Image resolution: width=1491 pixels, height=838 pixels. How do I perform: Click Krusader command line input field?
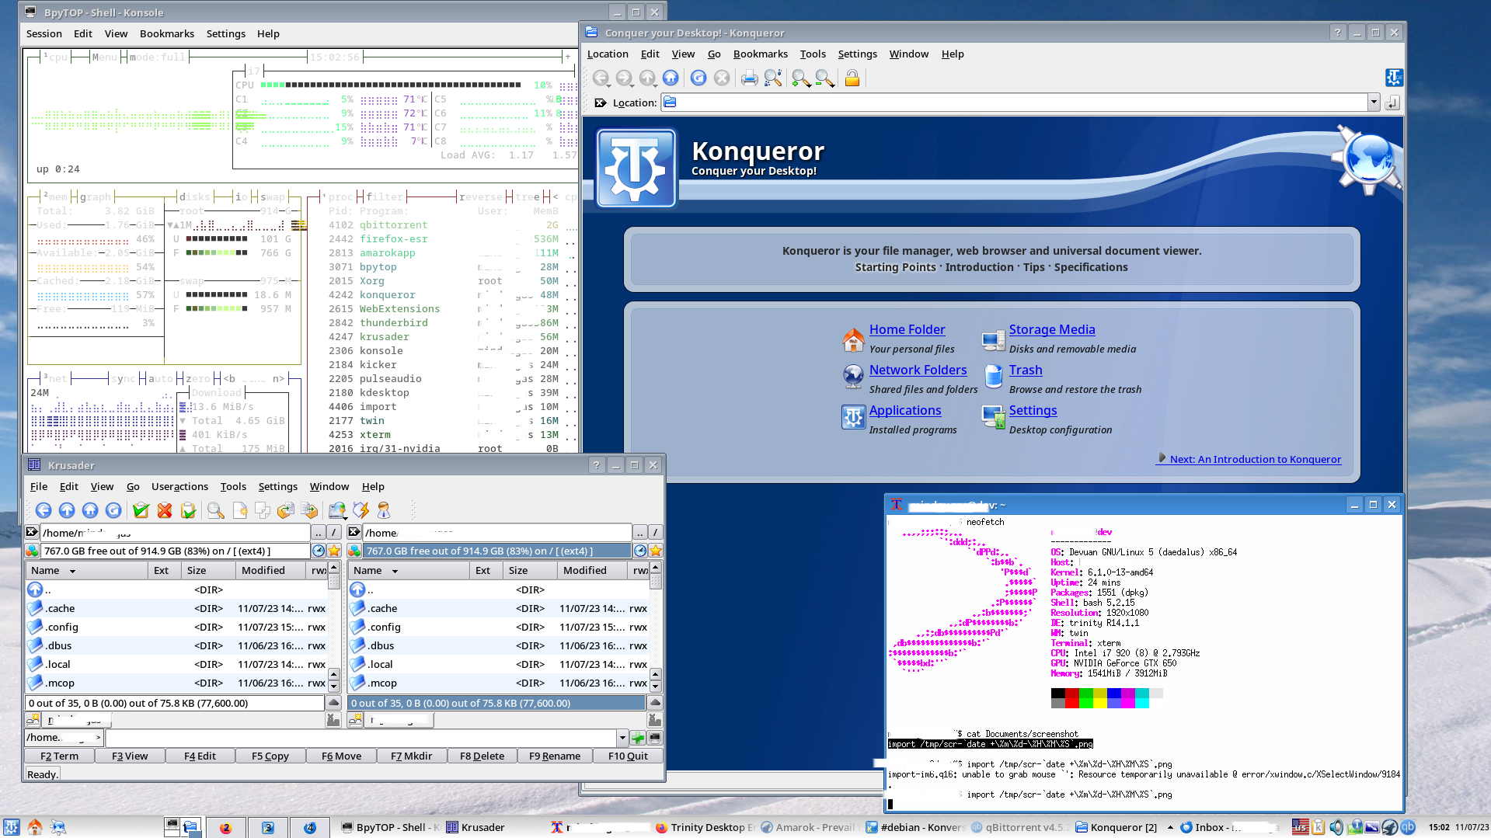[x=361, y=738]
